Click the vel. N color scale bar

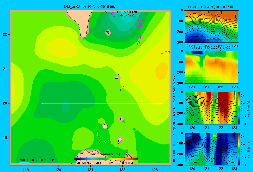click(239, 108)
